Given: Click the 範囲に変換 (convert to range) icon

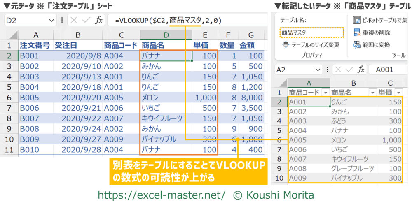Looking at the screenshot, I should click(357, 44).
